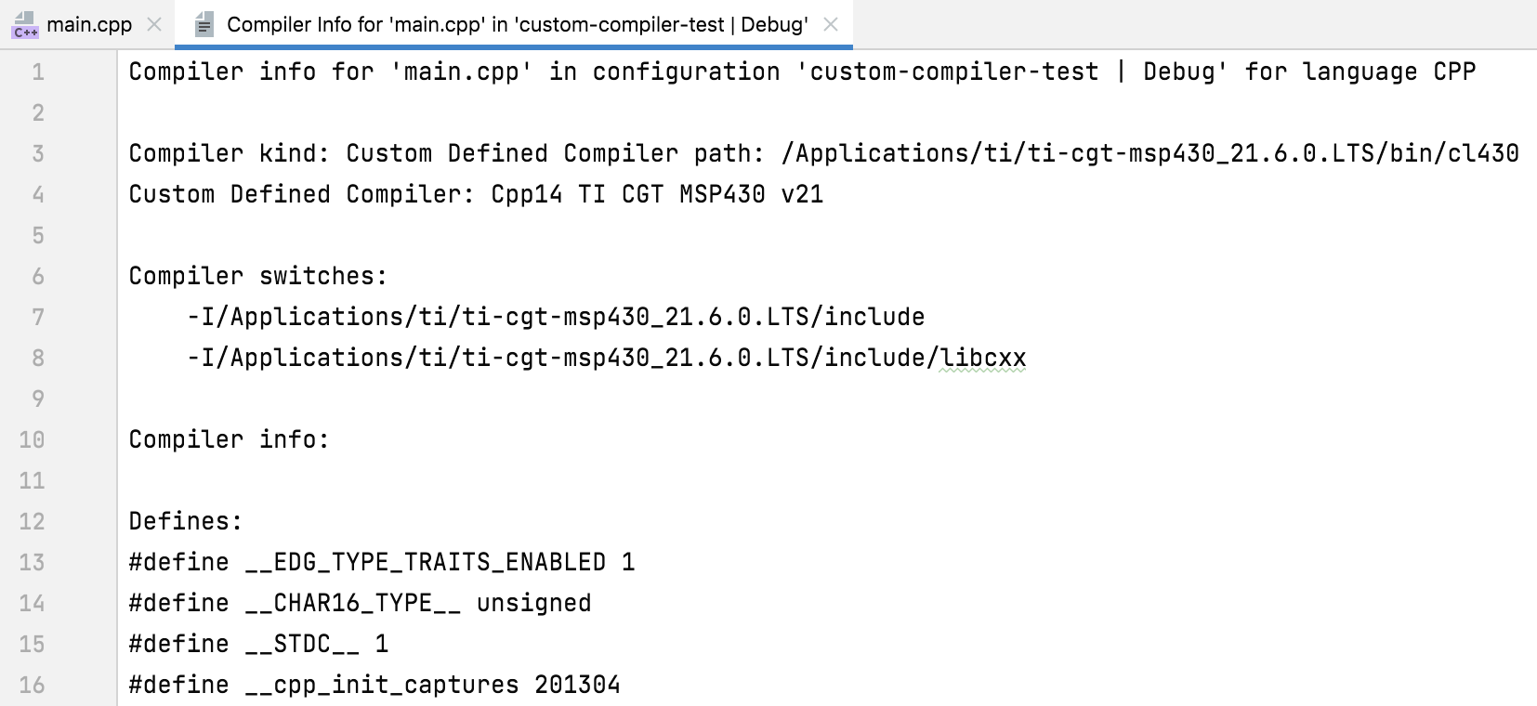1537x706 pixels.
Task: Switch to the main.cpp tab
Action: [x=88, y=25]
